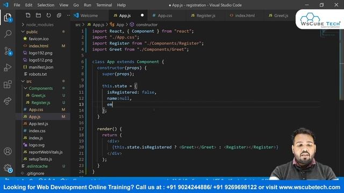The width and height of the screenshot is (344, 193).
Task: Click the editor minimap
Action: pyautogui.click(x=328, y=33)
